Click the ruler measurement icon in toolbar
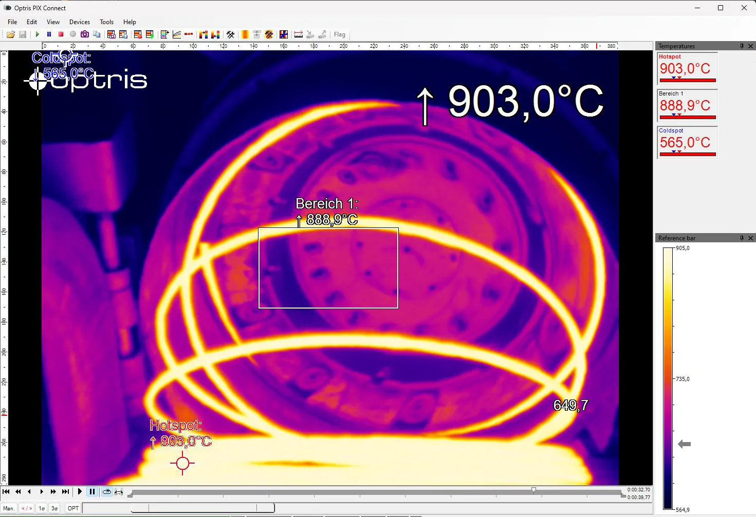Image resolution: width=756 pixels, height=517 pixels. (298, 34)
